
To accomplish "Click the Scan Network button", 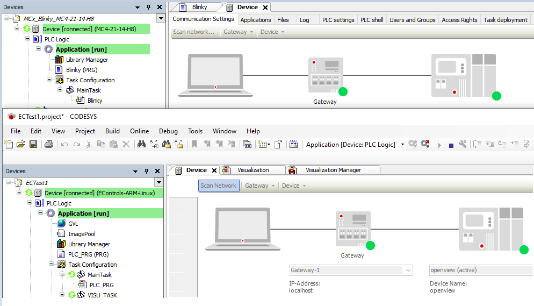I will (x=218, y=186).
